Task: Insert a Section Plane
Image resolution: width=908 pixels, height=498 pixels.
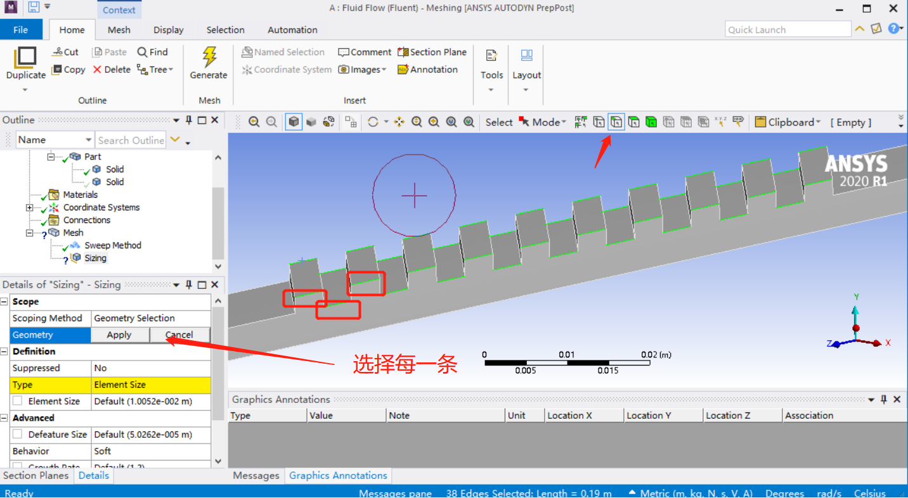Action: [432, 52]
